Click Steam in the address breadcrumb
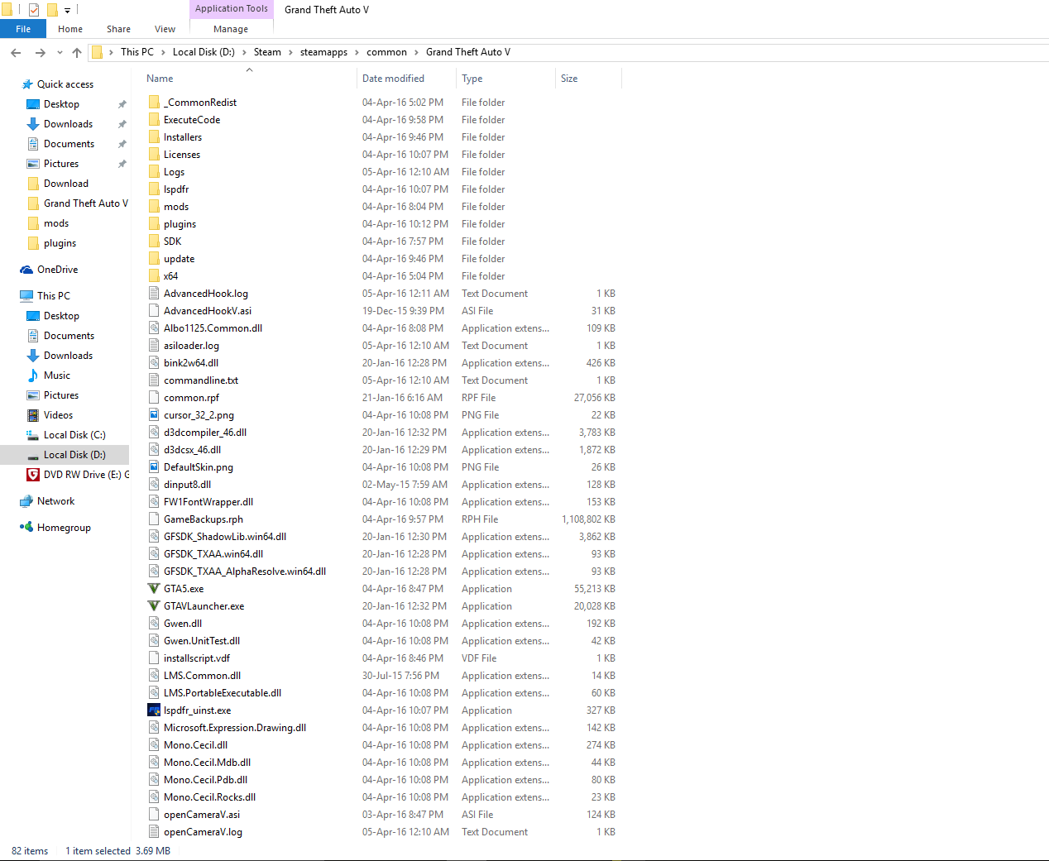1049x861 pixels. (267, 52)
